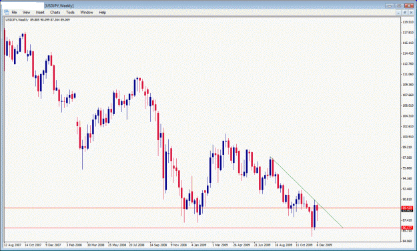Click the 6 Dec 2009 date label
Viewport: 417px width, 251px height.
pyautogui.click(x=324, y=245)
